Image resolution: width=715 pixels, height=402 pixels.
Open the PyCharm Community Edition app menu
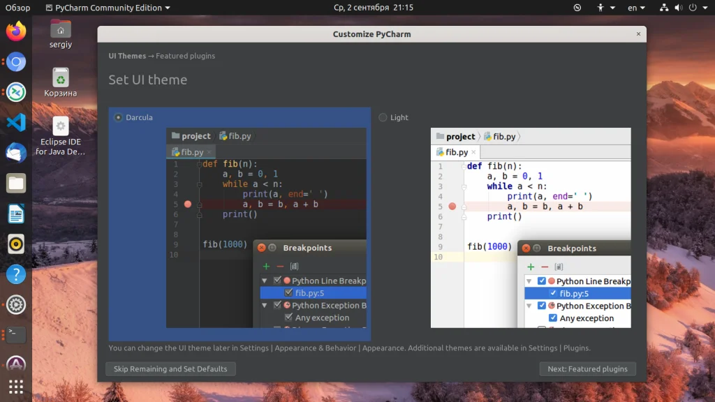108,8
